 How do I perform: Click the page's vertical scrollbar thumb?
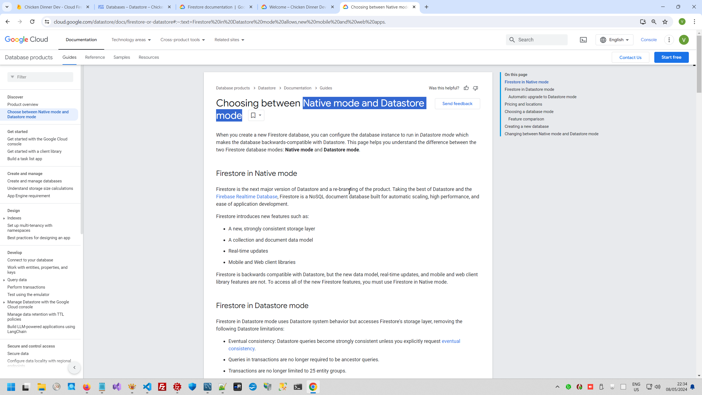(699, 64)
